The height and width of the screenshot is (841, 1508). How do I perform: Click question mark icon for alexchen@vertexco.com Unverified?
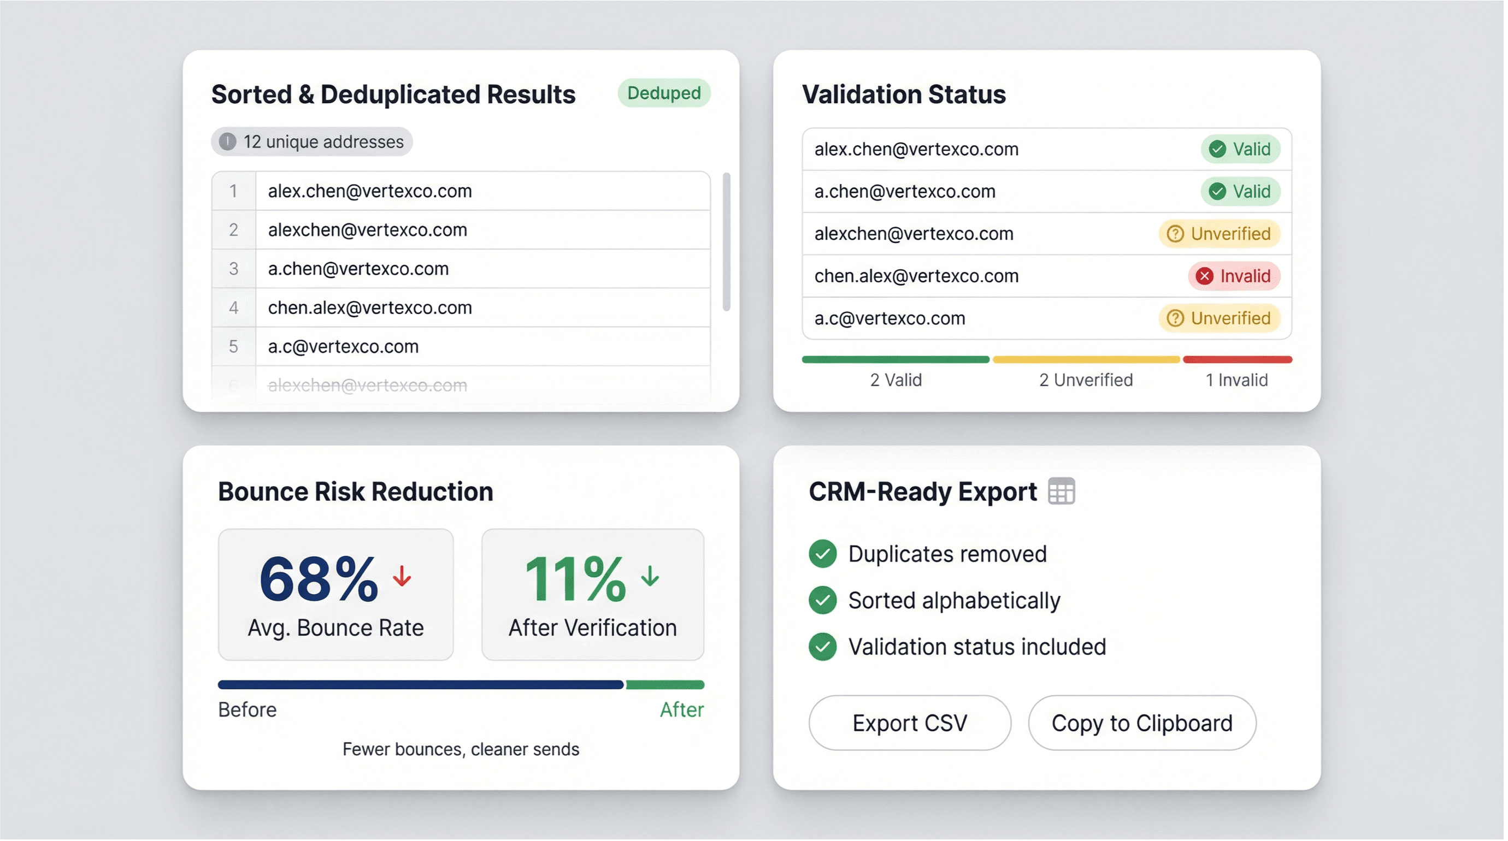coord(1175,234)
